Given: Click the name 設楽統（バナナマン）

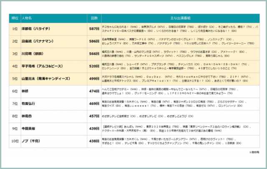Looking at the screenshot, I should click(38, 42).
